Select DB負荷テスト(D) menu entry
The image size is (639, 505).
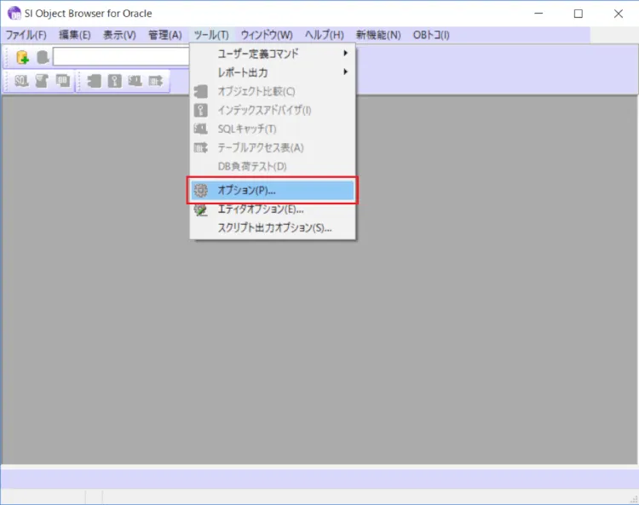[x=273, y=166]
